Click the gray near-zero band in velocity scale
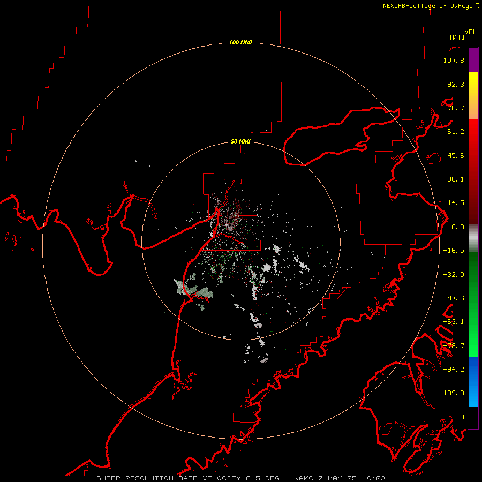 point(473,238)
